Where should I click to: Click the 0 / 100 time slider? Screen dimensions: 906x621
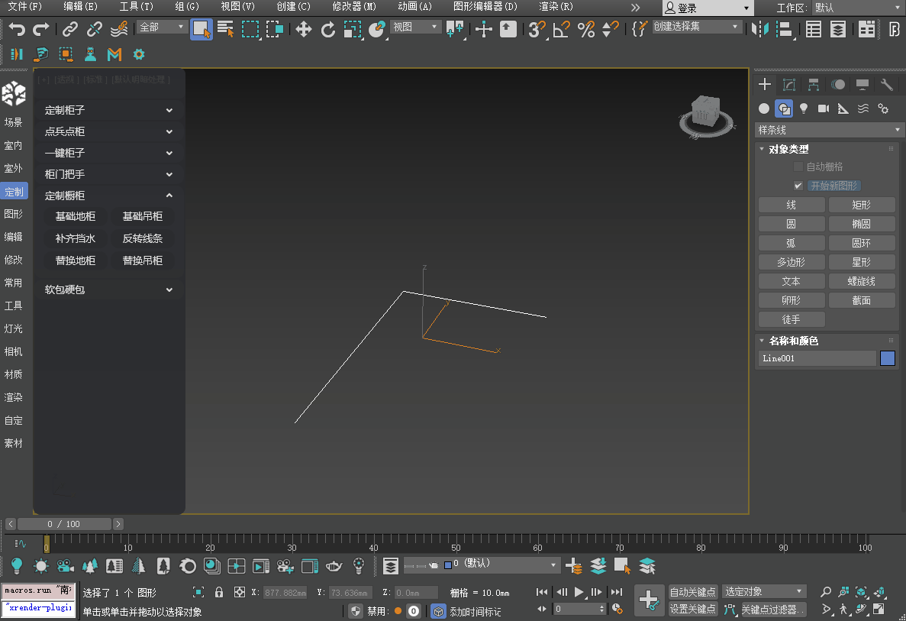coord(64,524)
